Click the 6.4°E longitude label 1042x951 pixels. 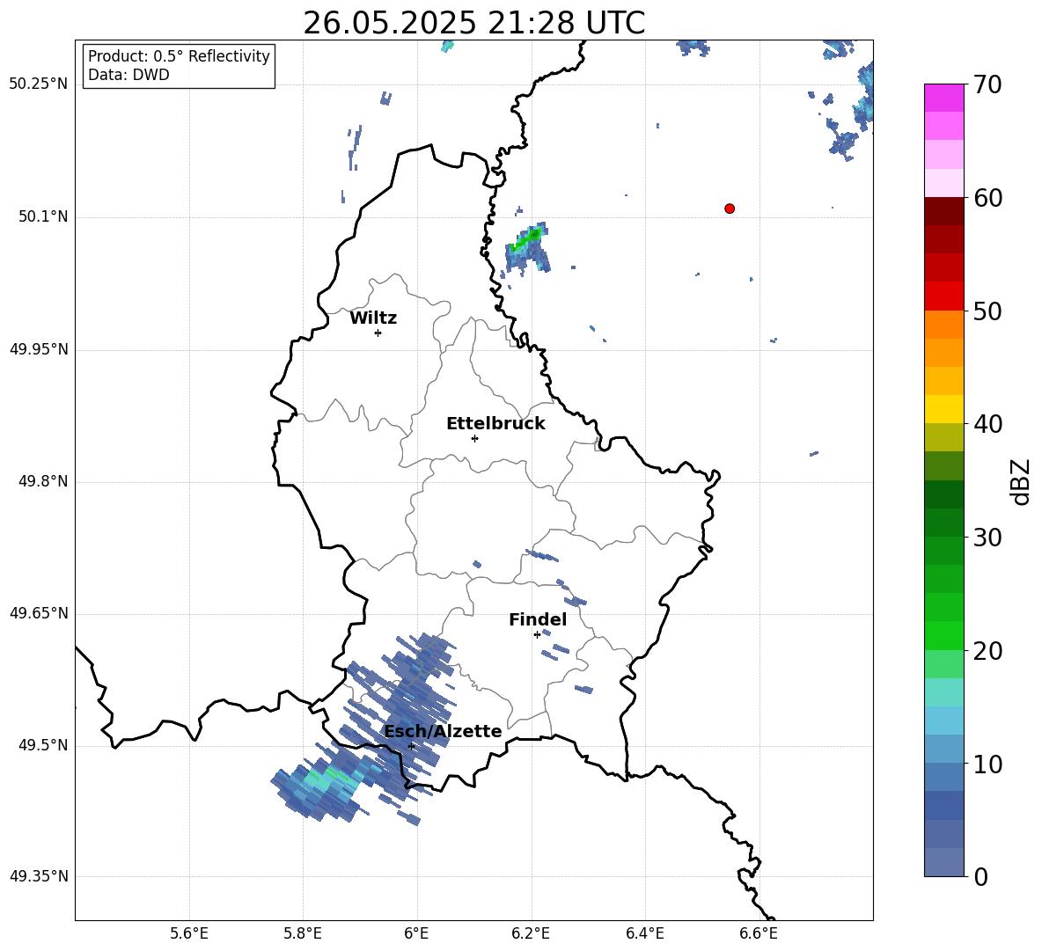click(644, 933)
